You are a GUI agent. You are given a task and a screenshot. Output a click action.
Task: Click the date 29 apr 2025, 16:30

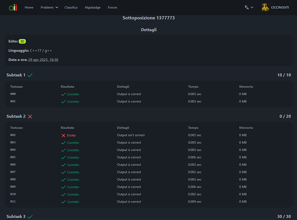(43, 60)
